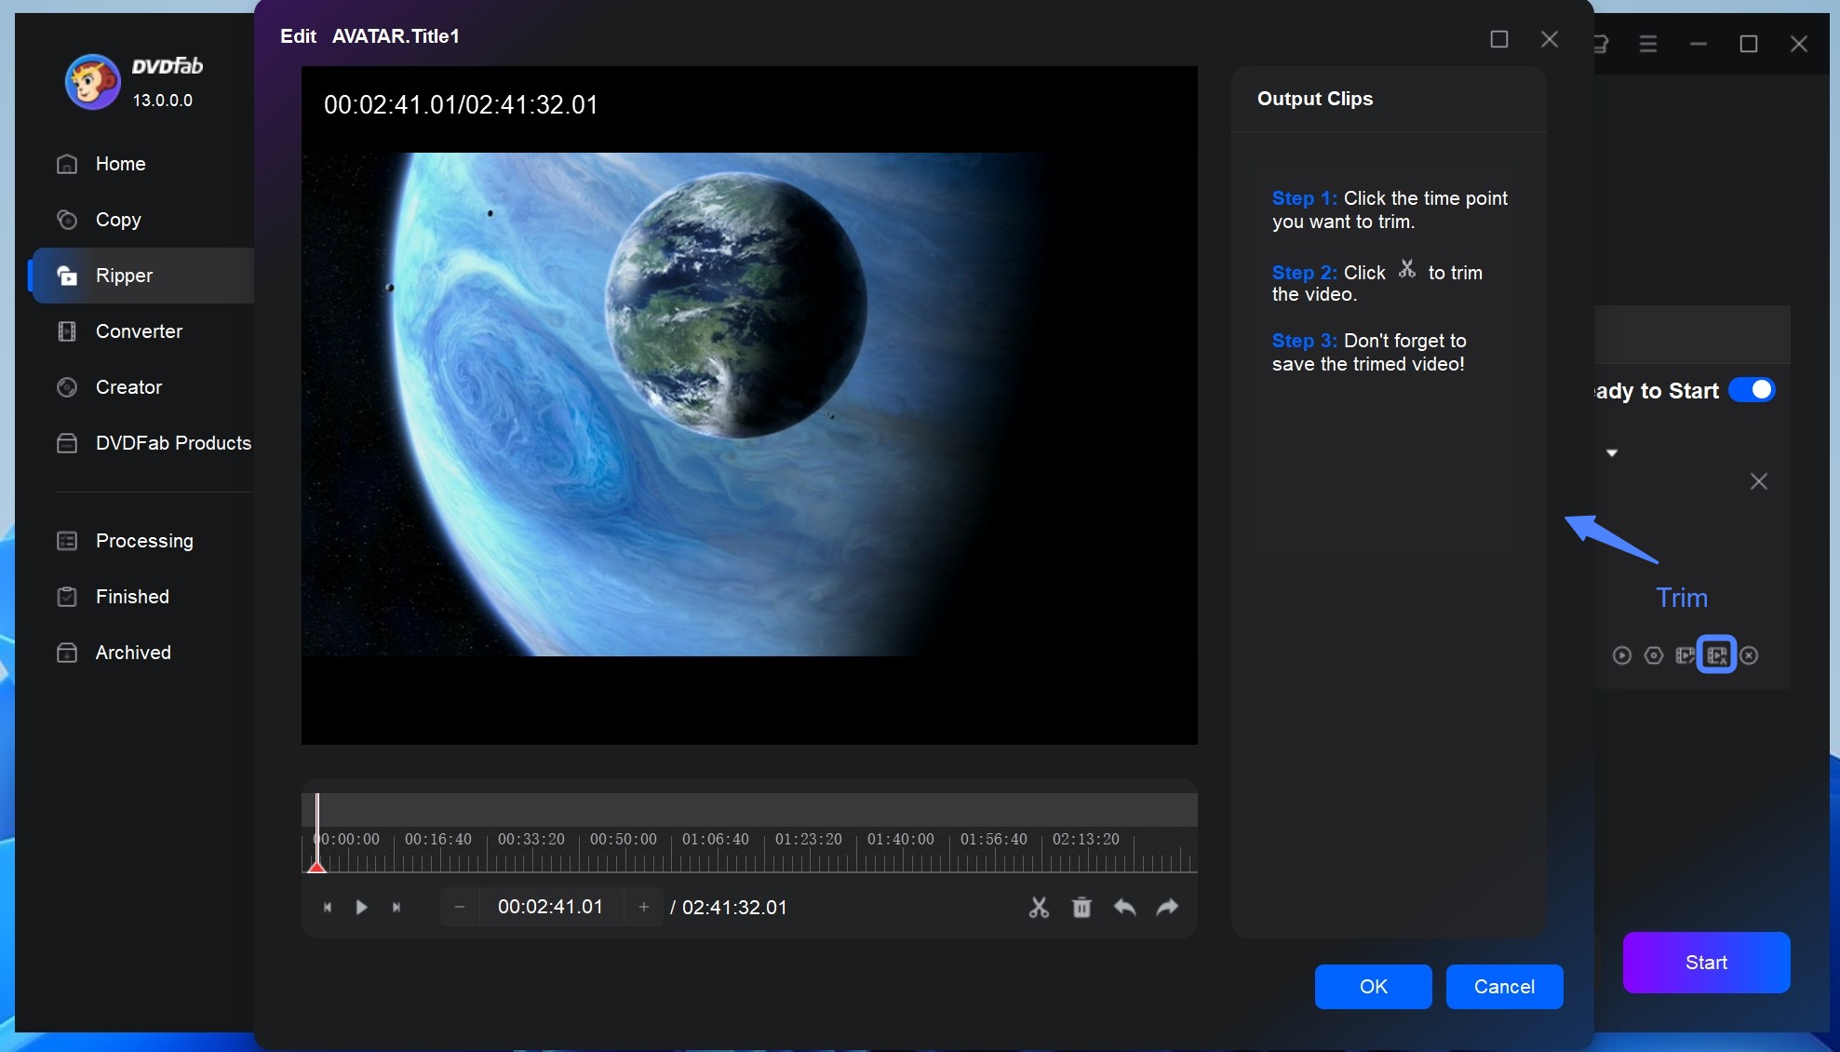The width and height of the screenshot is (1840, 1052).
Task: Redo the trim action
Action: coord(1167,907)
